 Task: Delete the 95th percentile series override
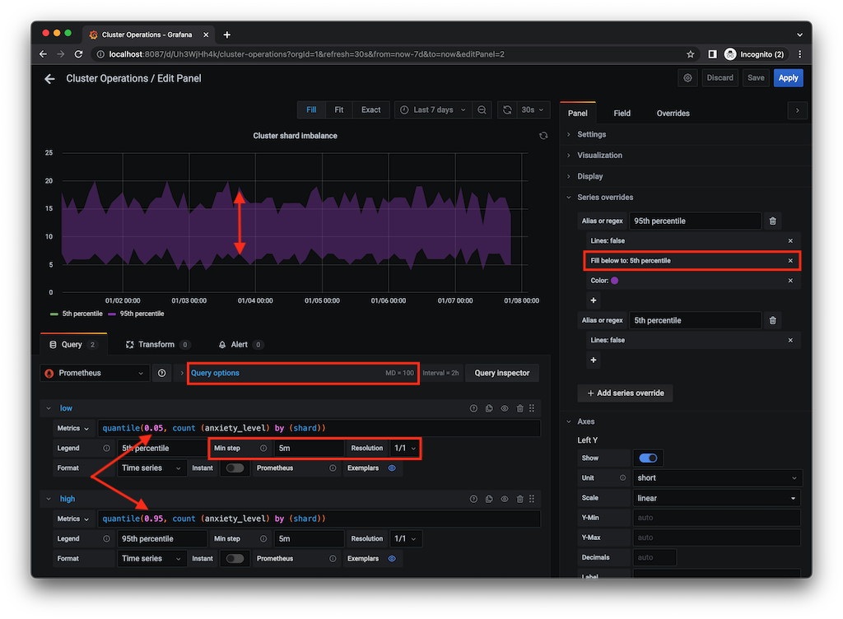click(x=772, y=221)
